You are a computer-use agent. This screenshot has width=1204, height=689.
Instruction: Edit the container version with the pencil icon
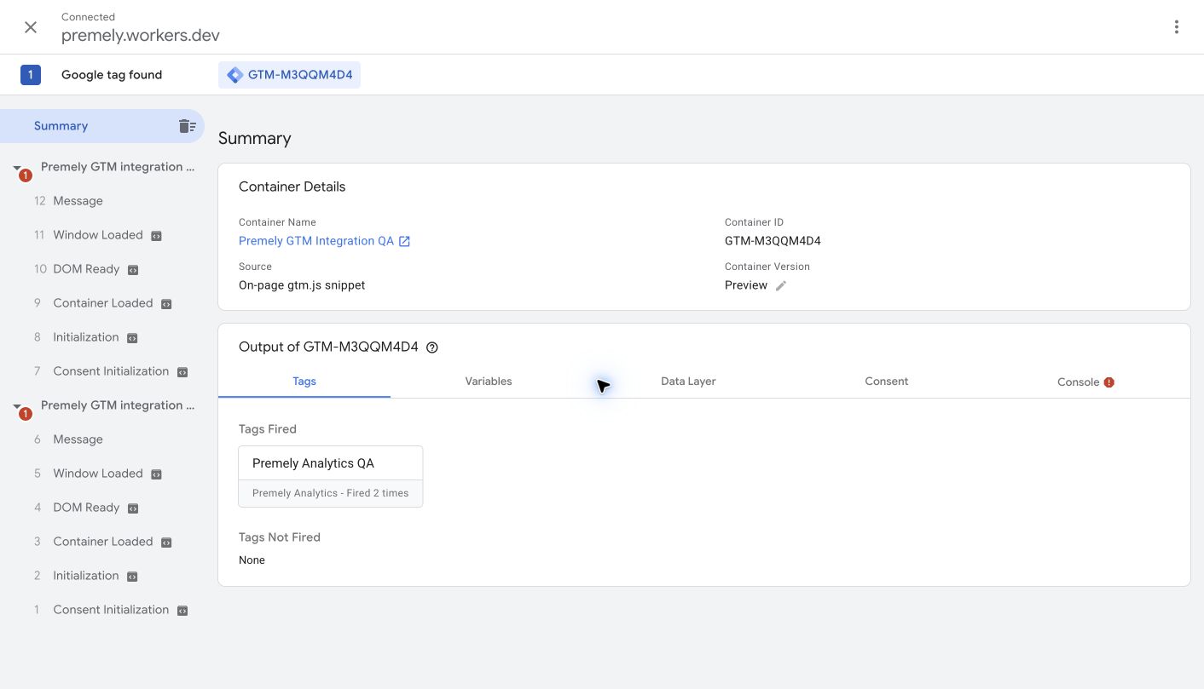pyautogui.click(x=780, y=286)
